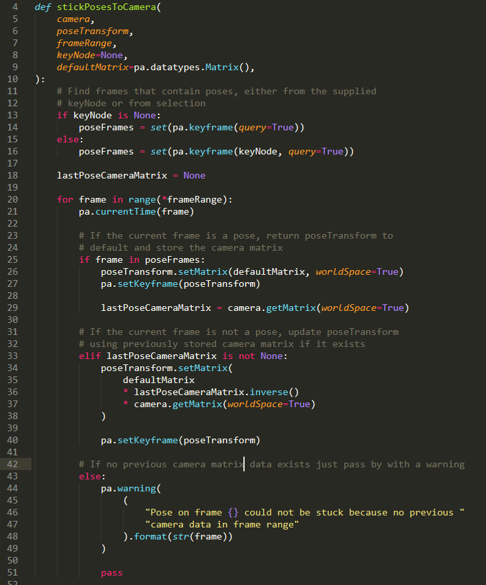Screen dimensions: 486x585
Task: Click defaultMatrix parameter on line 9
Action: (92, 67)
